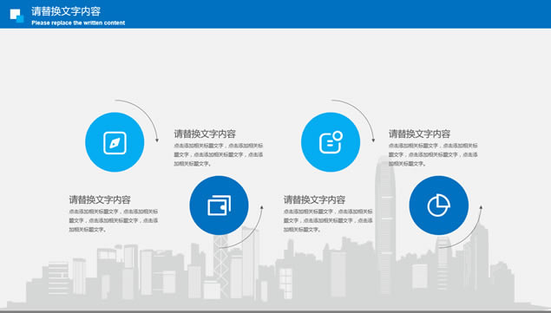Select header title 请替换文字内容
This screenshot has width=551, height=313.
click(66, 11)
